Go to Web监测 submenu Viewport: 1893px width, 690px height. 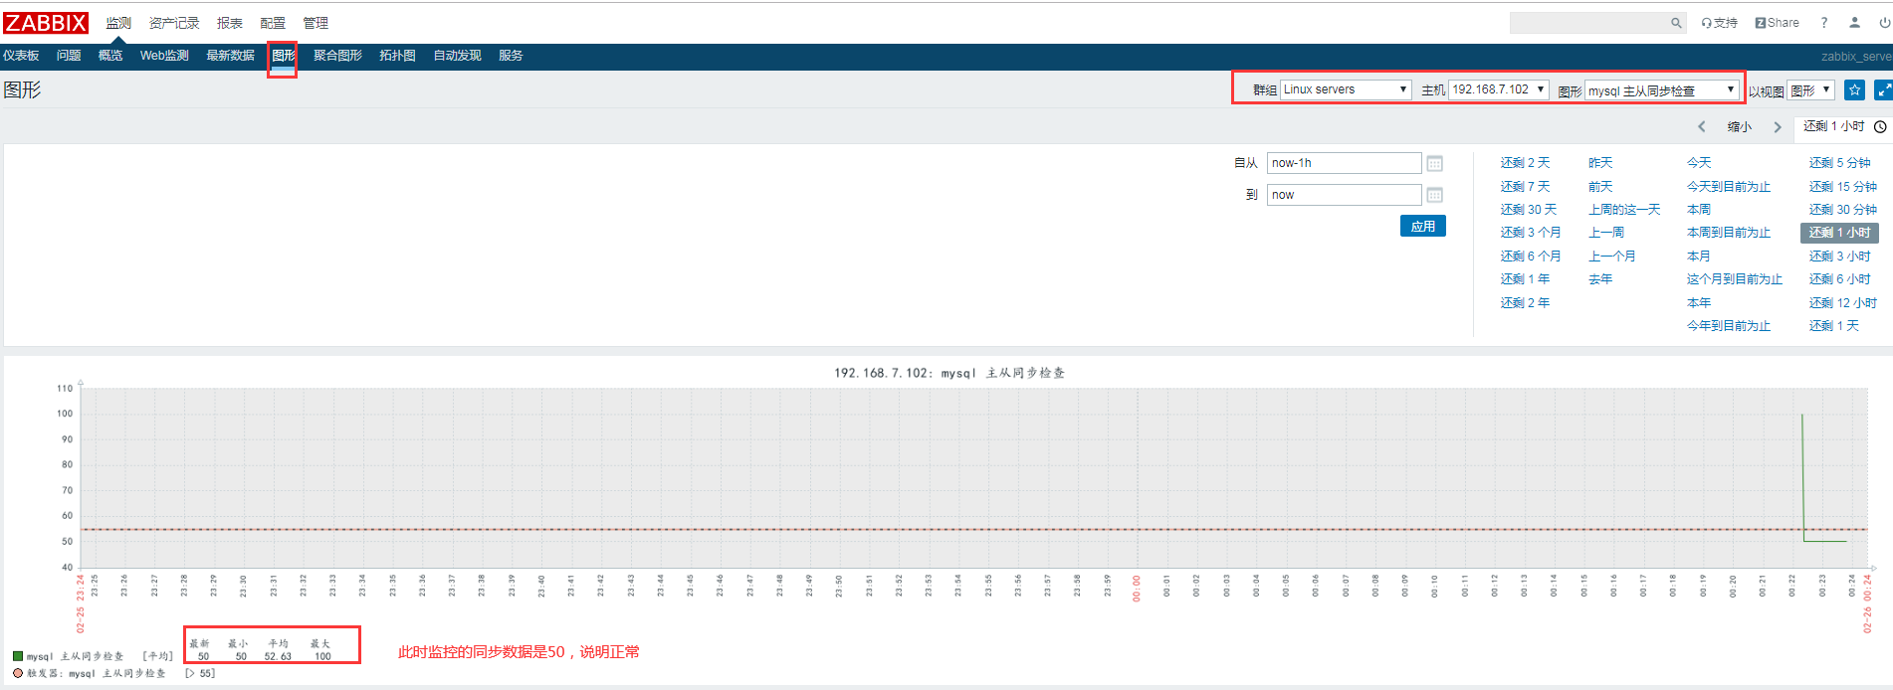pos(164,56)
